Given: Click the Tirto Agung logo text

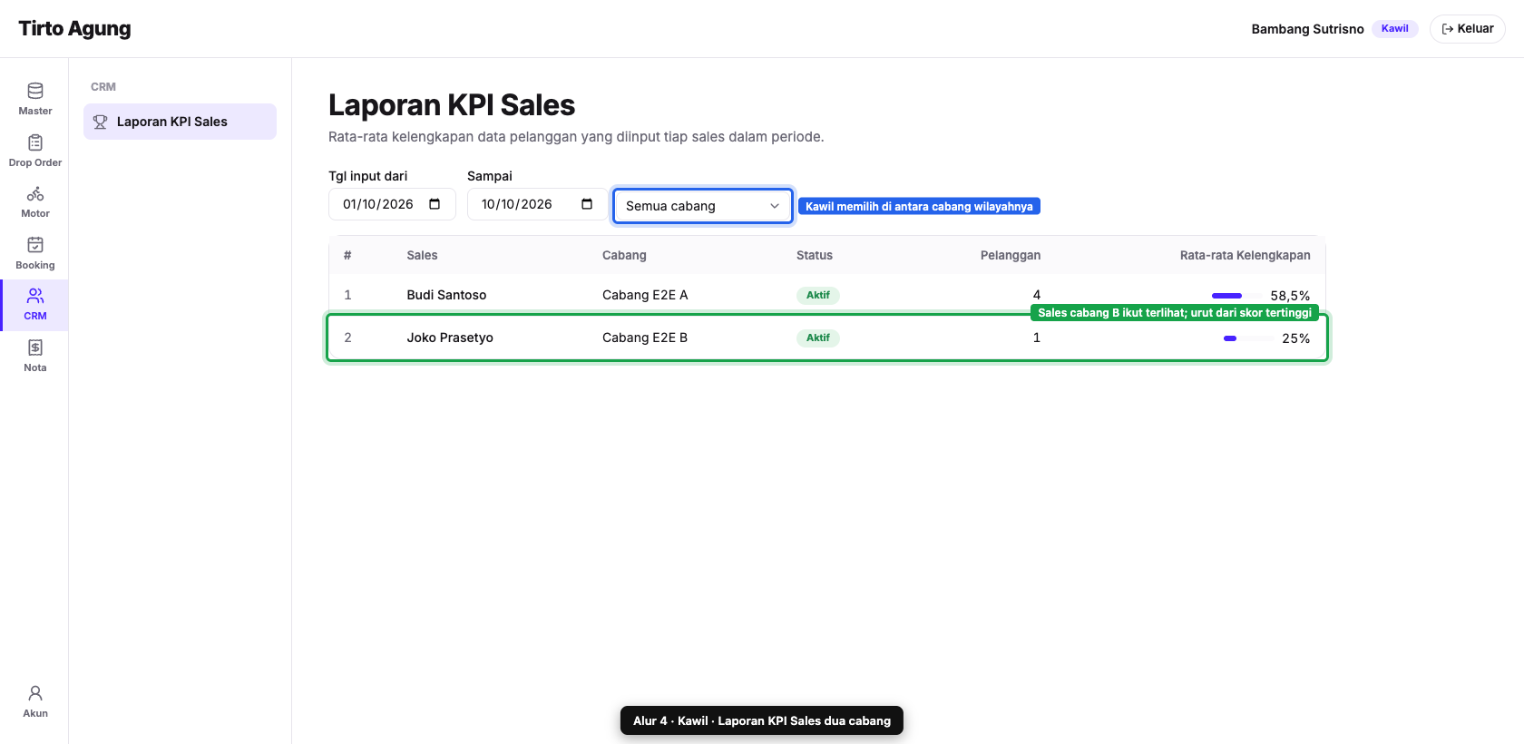Looking at the screenshot, I should pos(74,28).
